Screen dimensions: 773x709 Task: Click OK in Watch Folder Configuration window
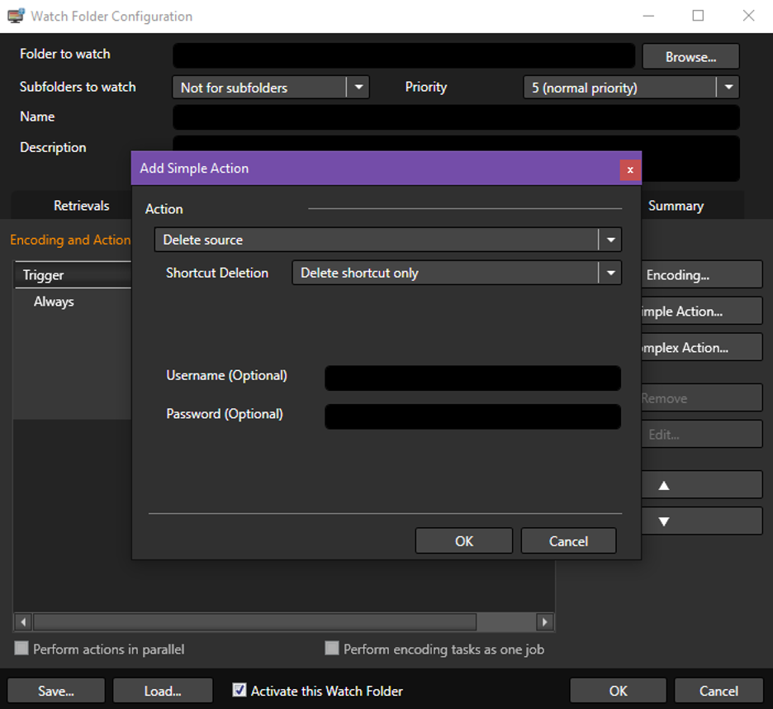coord(619,691)
